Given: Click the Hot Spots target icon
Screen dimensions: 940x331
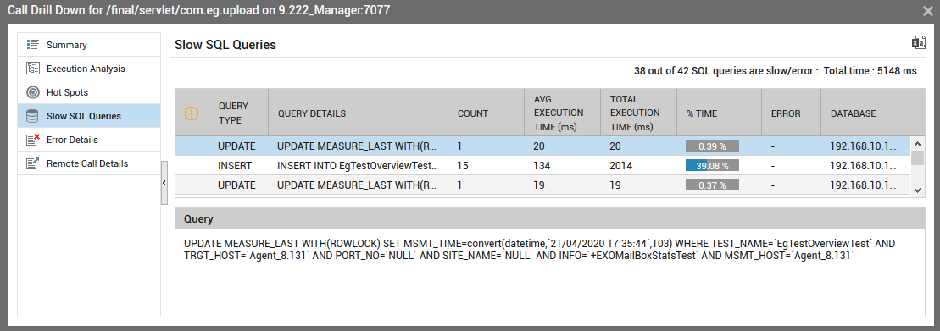Looking at the screenshot, I should (33, 93).
